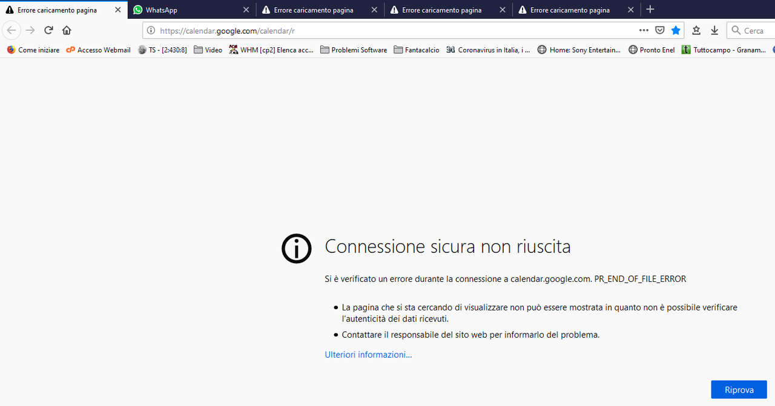Open Coronavirus in Italia bookmark
Screen dimensions: 775x406
pos(488,50)
